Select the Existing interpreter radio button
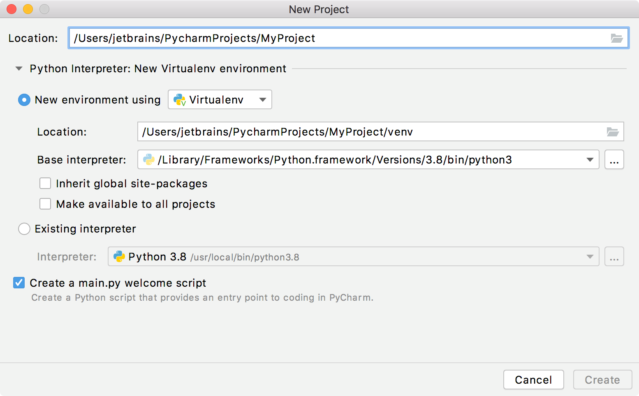 point(24,229)
